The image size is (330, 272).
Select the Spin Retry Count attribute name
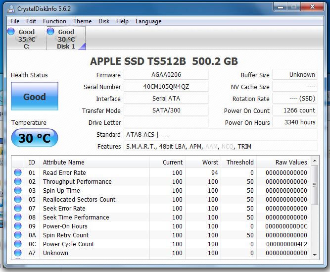click(x=66, y=235)
